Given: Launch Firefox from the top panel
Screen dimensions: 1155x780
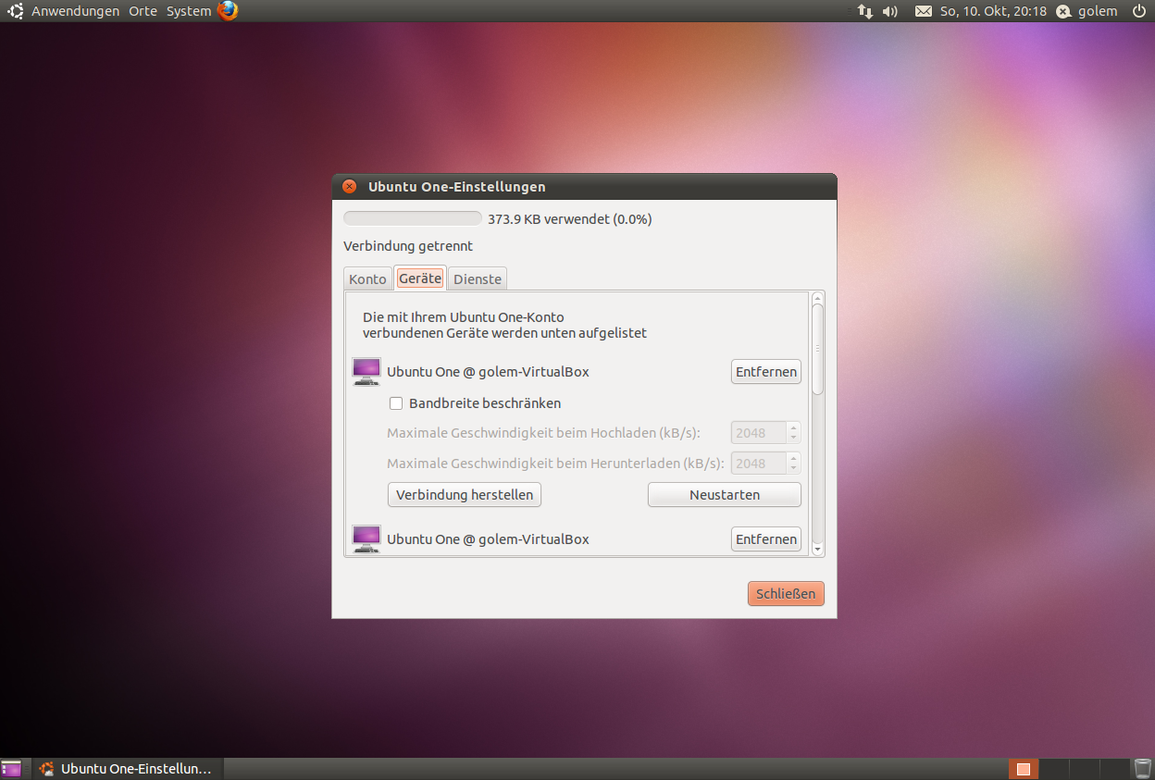Looking at the screenshot, I should (x=228, y=11).
